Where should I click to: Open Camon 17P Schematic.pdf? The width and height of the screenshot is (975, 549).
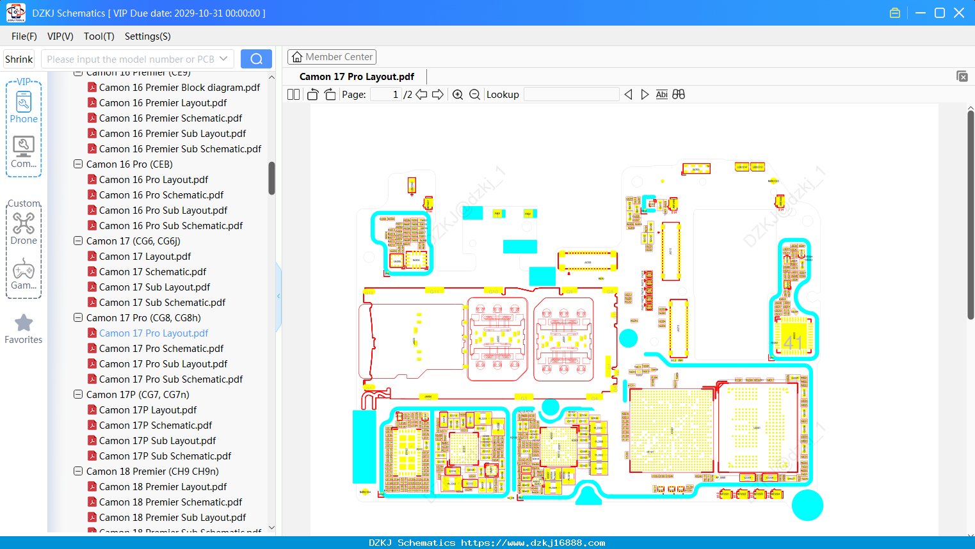pyautogui.click(x=156, y=426)
